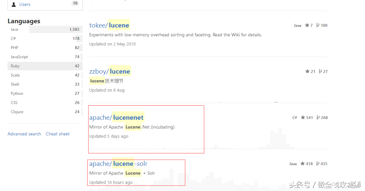Filter results by Ruby language
365x191 pixels.
[x=45, y=66]
